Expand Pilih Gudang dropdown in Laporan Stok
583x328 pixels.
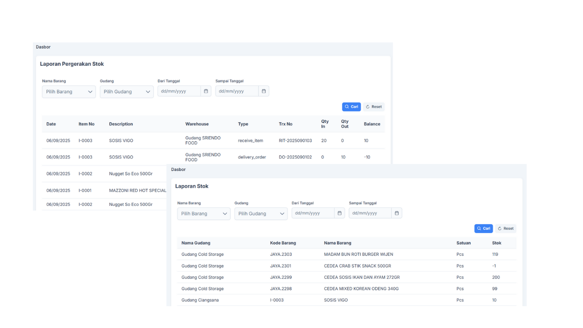[x=261, y=214]
